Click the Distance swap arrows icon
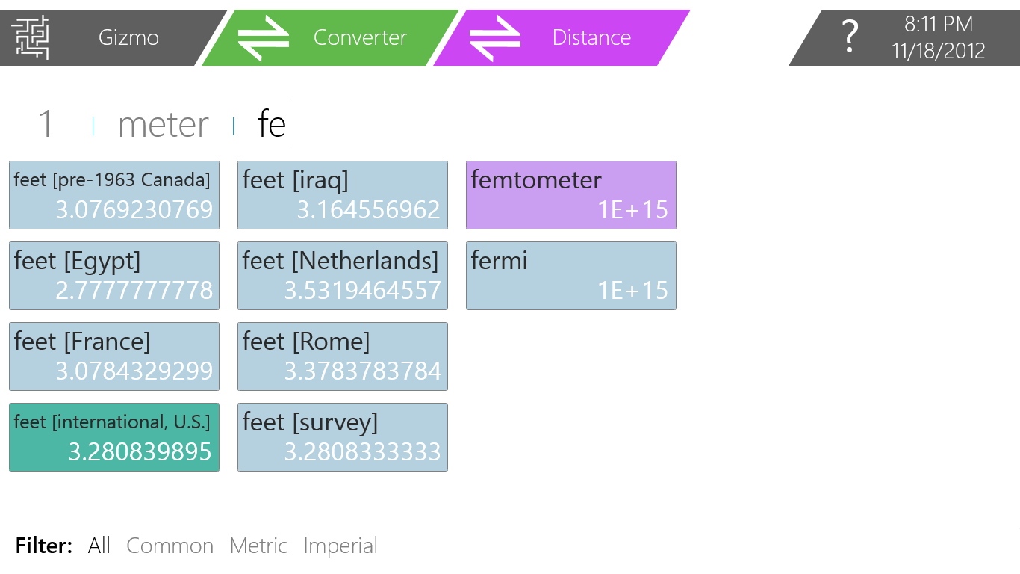 (494, 37)
